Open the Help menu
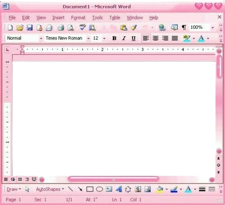 153,18
